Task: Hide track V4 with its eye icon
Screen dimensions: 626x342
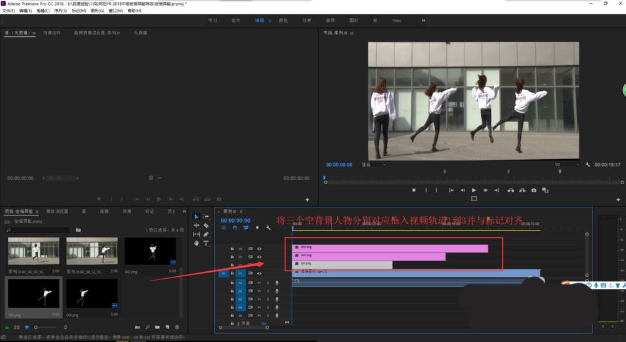Action: point(260,249)
